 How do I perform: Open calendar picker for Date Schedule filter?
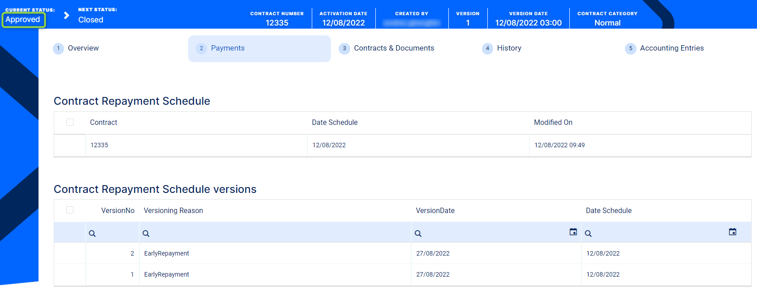tap(732, 232)
